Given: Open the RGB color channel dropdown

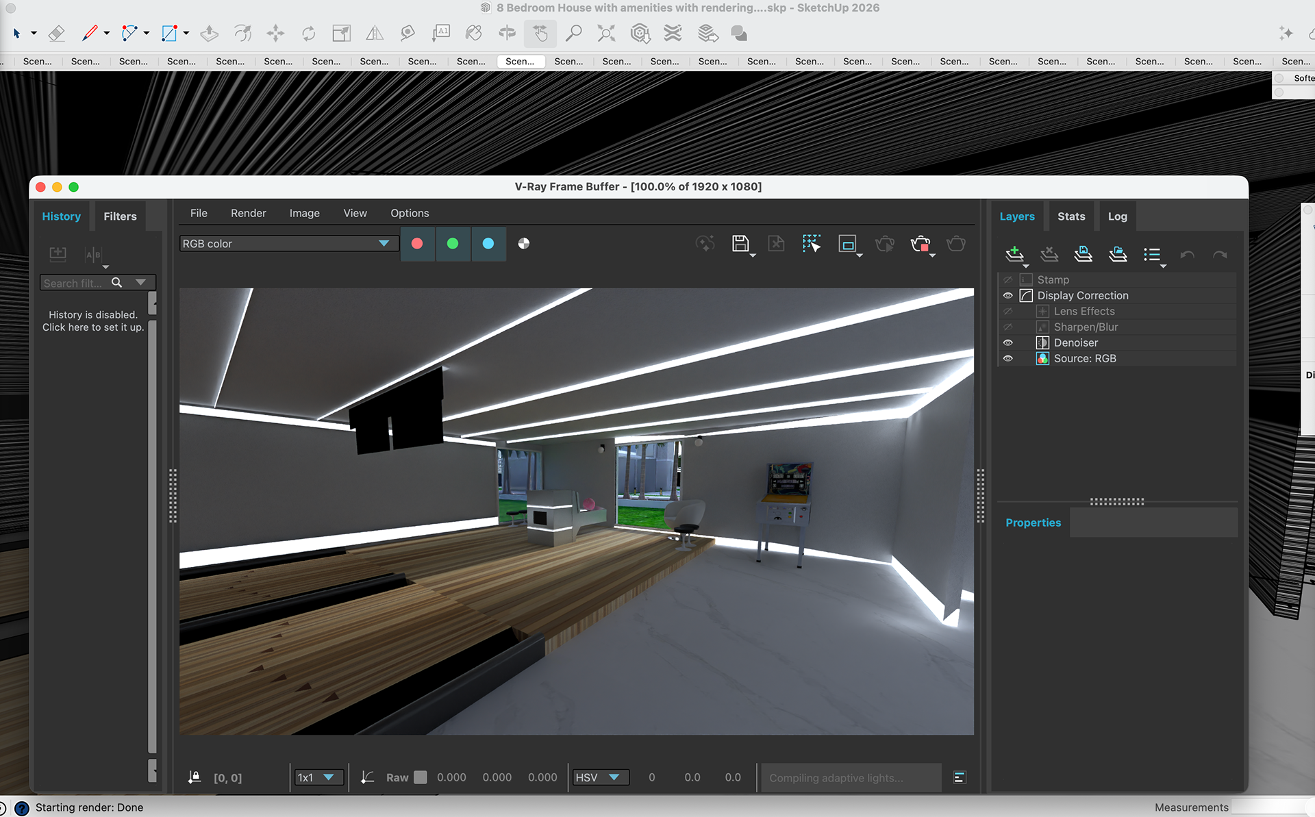Looking at the screenshot, I should 286,244.
